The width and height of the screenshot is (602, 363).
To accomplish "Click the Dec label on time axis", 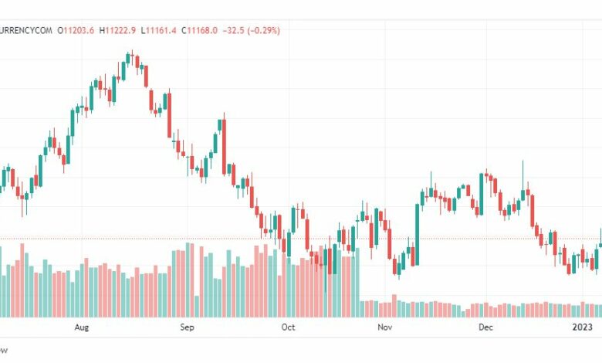I will click(485, 327).
